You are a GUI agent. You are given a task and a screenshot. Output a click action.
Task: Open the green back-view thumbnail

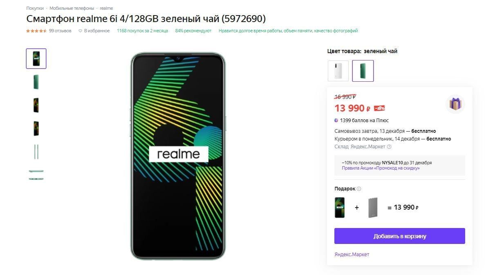point(36,82)
